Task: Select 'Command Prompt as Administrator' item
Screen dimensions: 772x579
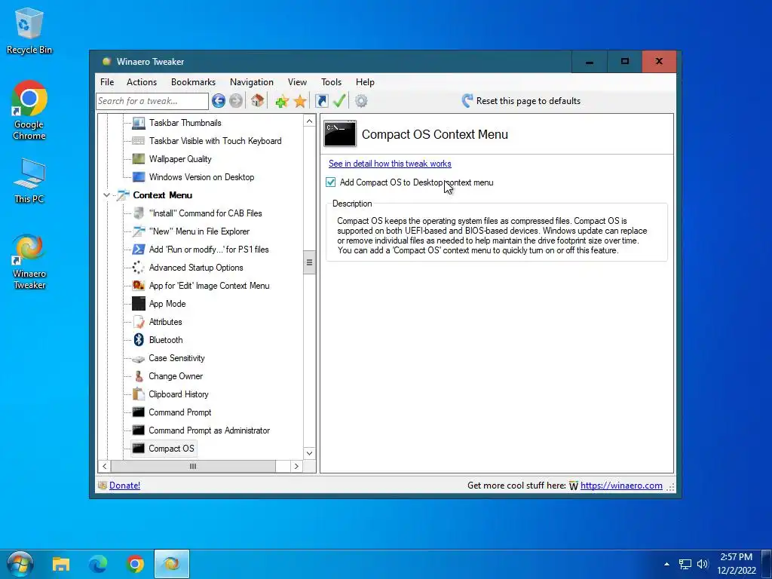Action: click(x=209, y=430)
